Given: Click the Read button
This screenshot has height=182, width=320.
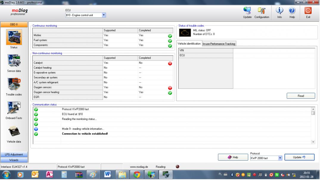Looking at the screenshot, I should (301, 96).
